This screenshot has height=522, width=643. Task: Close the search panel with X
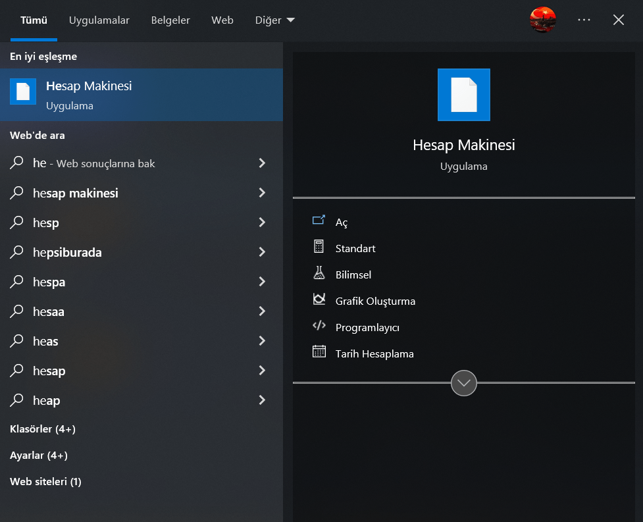(x=619, y=20)
